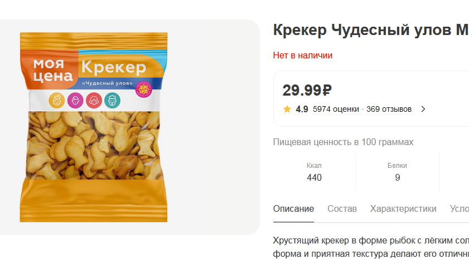Click the 5974 оценки ratings link

[336, 109]
